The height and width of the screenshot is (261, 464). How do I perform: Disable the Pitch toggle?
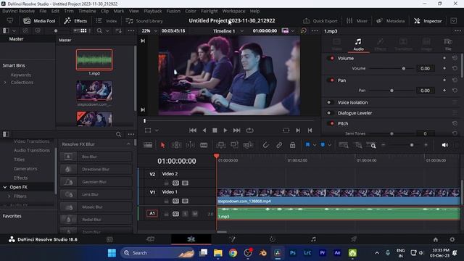(331, 123)
